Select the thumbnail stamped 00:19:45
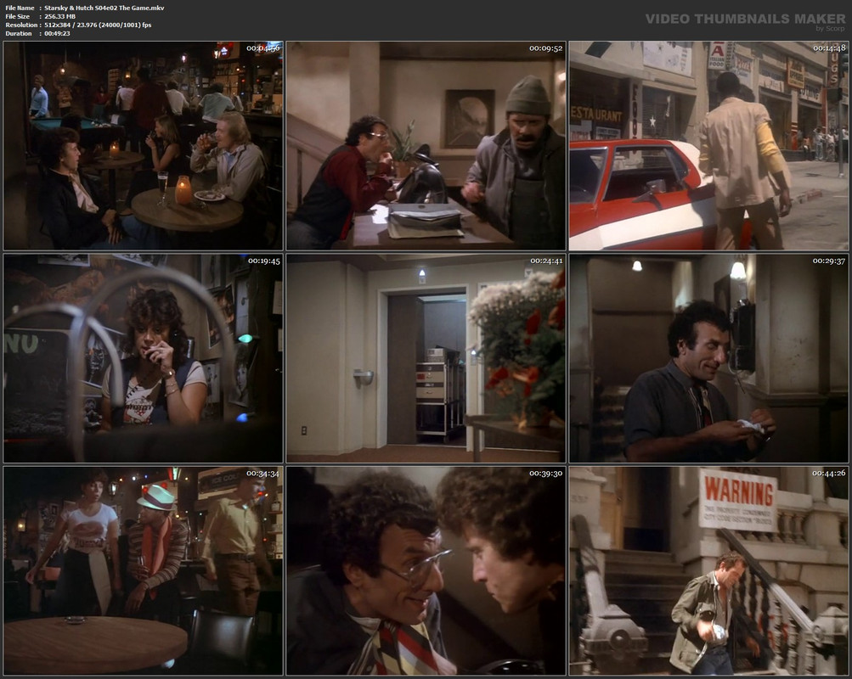Image resolution: width=852 pixels, height=679 pixels. [143, 358]
